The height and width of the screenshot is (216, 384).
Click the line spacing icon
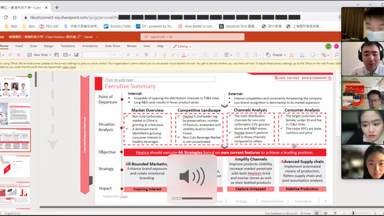(x=255, y=55)
